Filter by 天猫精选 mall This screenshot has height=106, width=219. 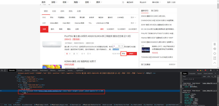point(61,17)
